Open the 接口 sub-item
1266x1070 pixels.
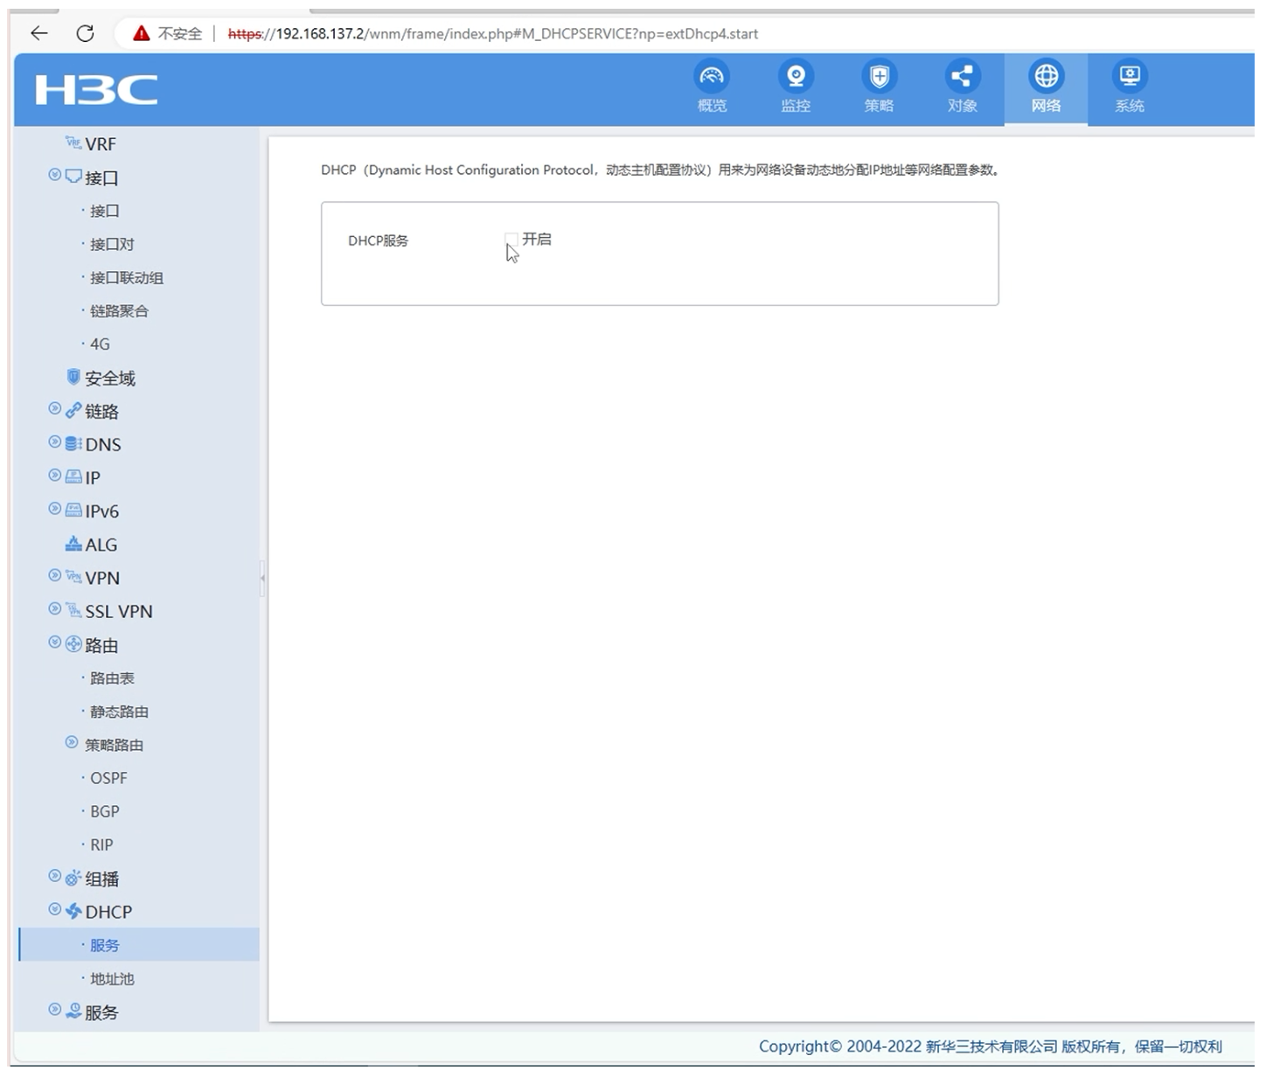pos(105,211)
